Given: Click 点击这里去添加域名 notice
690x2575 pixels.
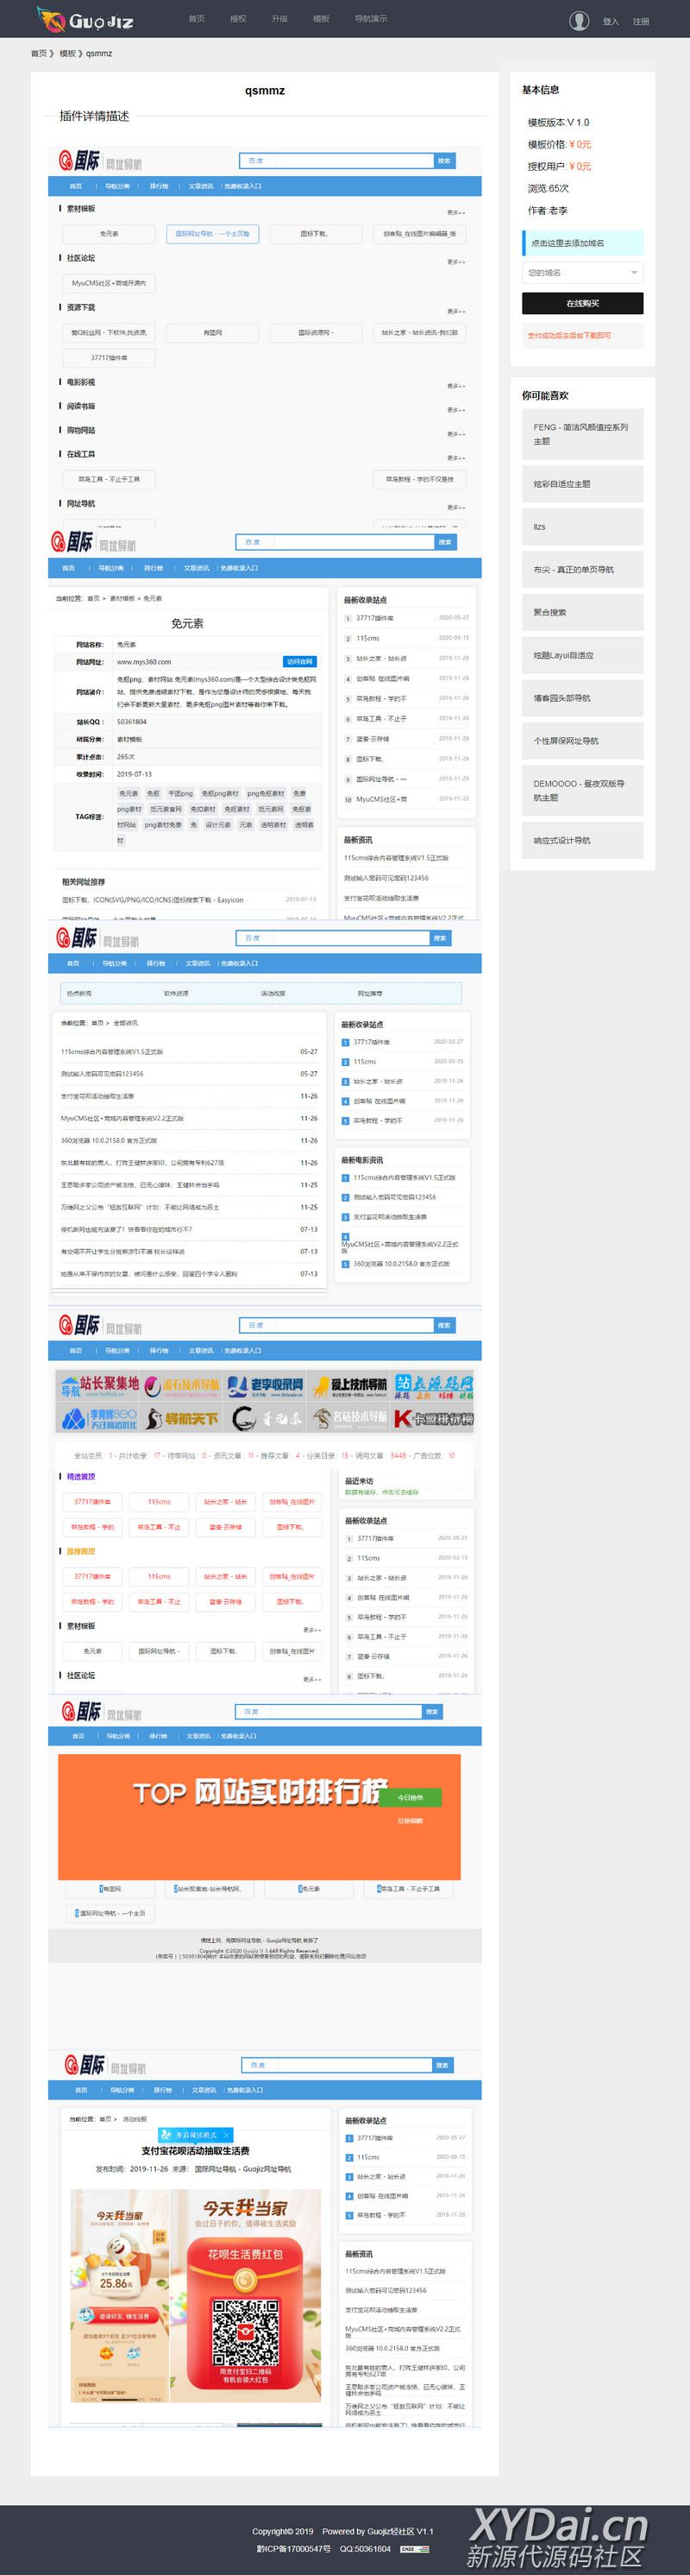Looking at the screenshot, I should point(582,243).
